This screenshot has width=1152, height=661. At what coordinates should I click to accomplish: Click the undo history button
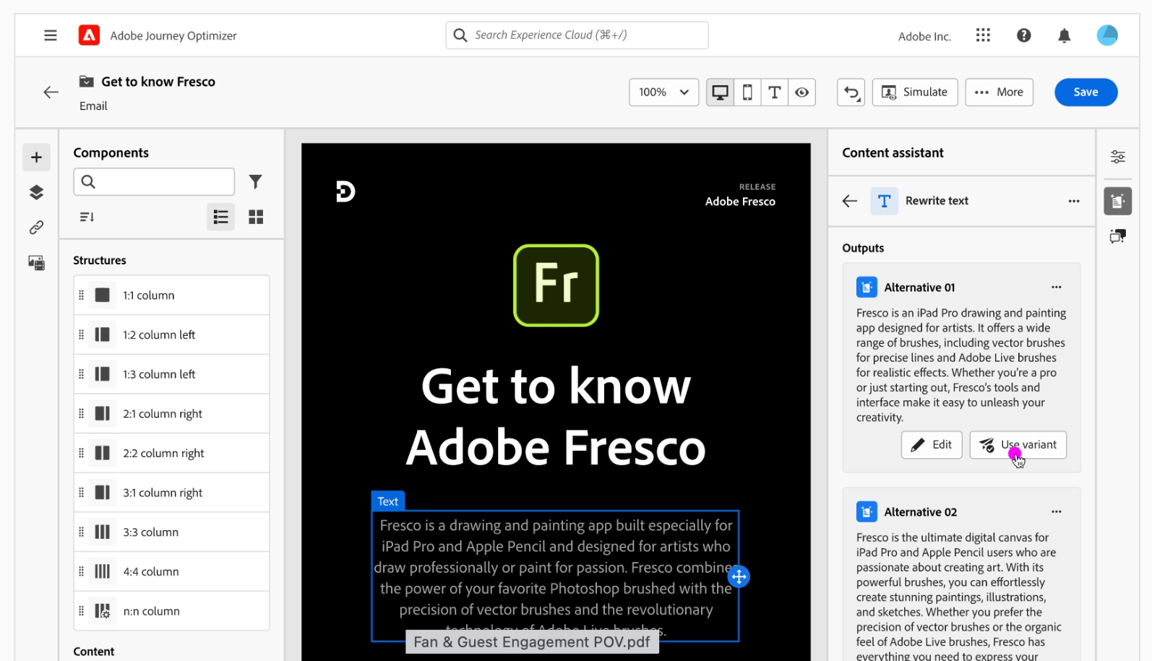[x=851, y=92]
